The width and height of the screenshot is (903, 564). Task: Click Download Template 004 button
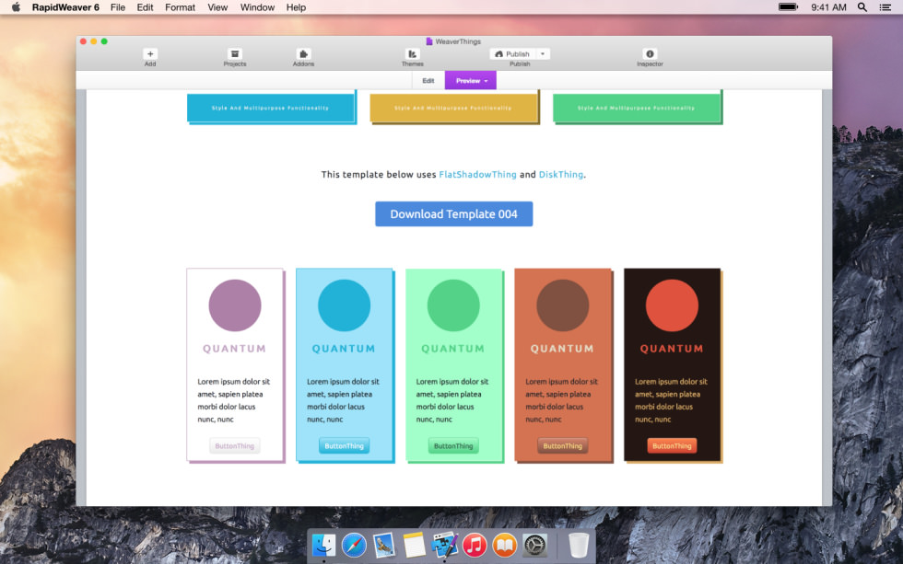(x=453, y=213)
